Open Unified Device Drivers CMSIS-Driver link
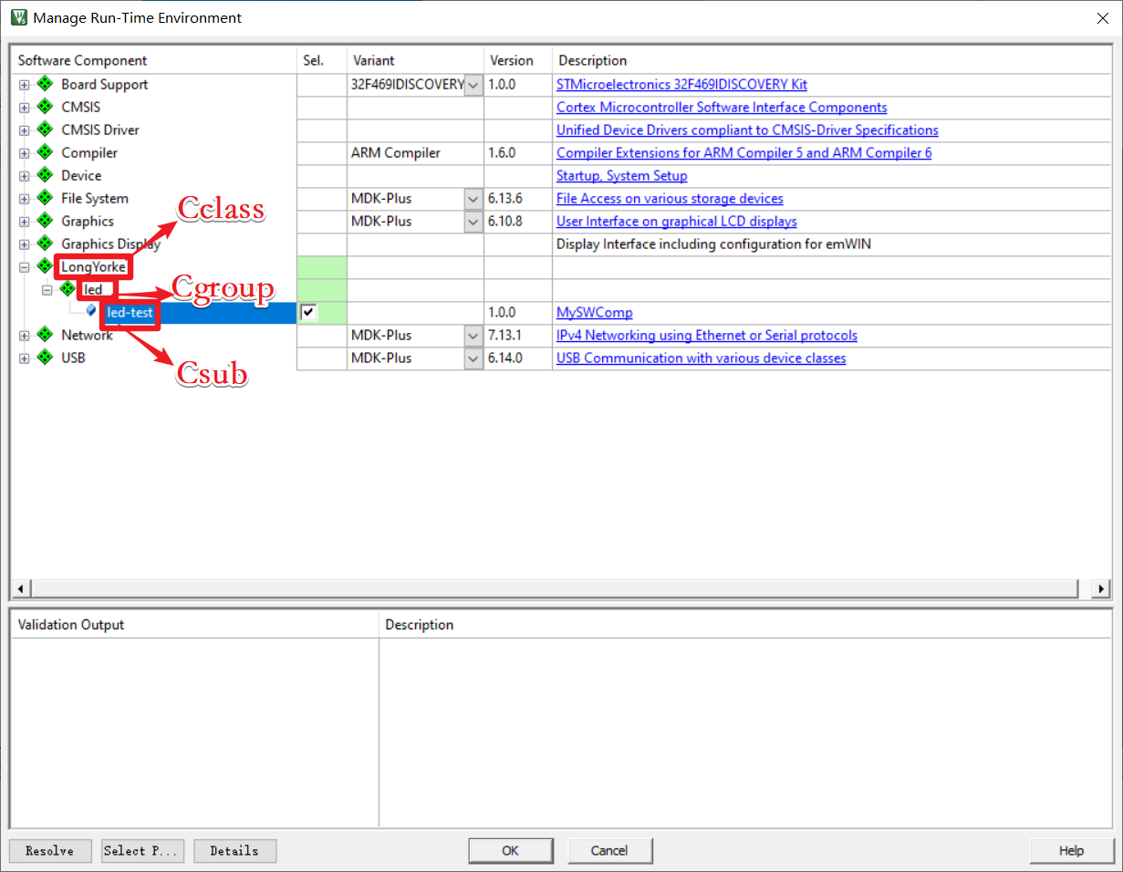Image resolution: width=1123 pixels, height=872 pixels. click(x=747, y=130)
